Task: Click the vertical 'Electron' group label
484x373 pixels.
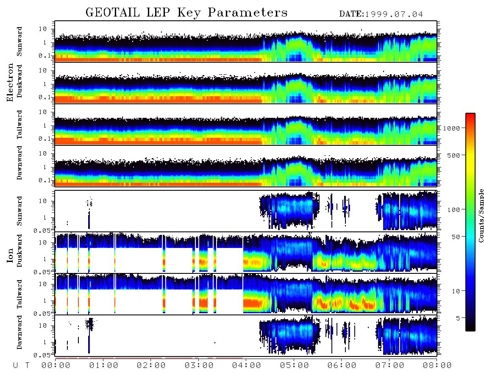Action: pyautogui.click(x=10, y=82)
